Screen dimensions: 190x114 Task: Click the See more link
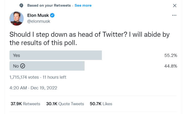83,6
